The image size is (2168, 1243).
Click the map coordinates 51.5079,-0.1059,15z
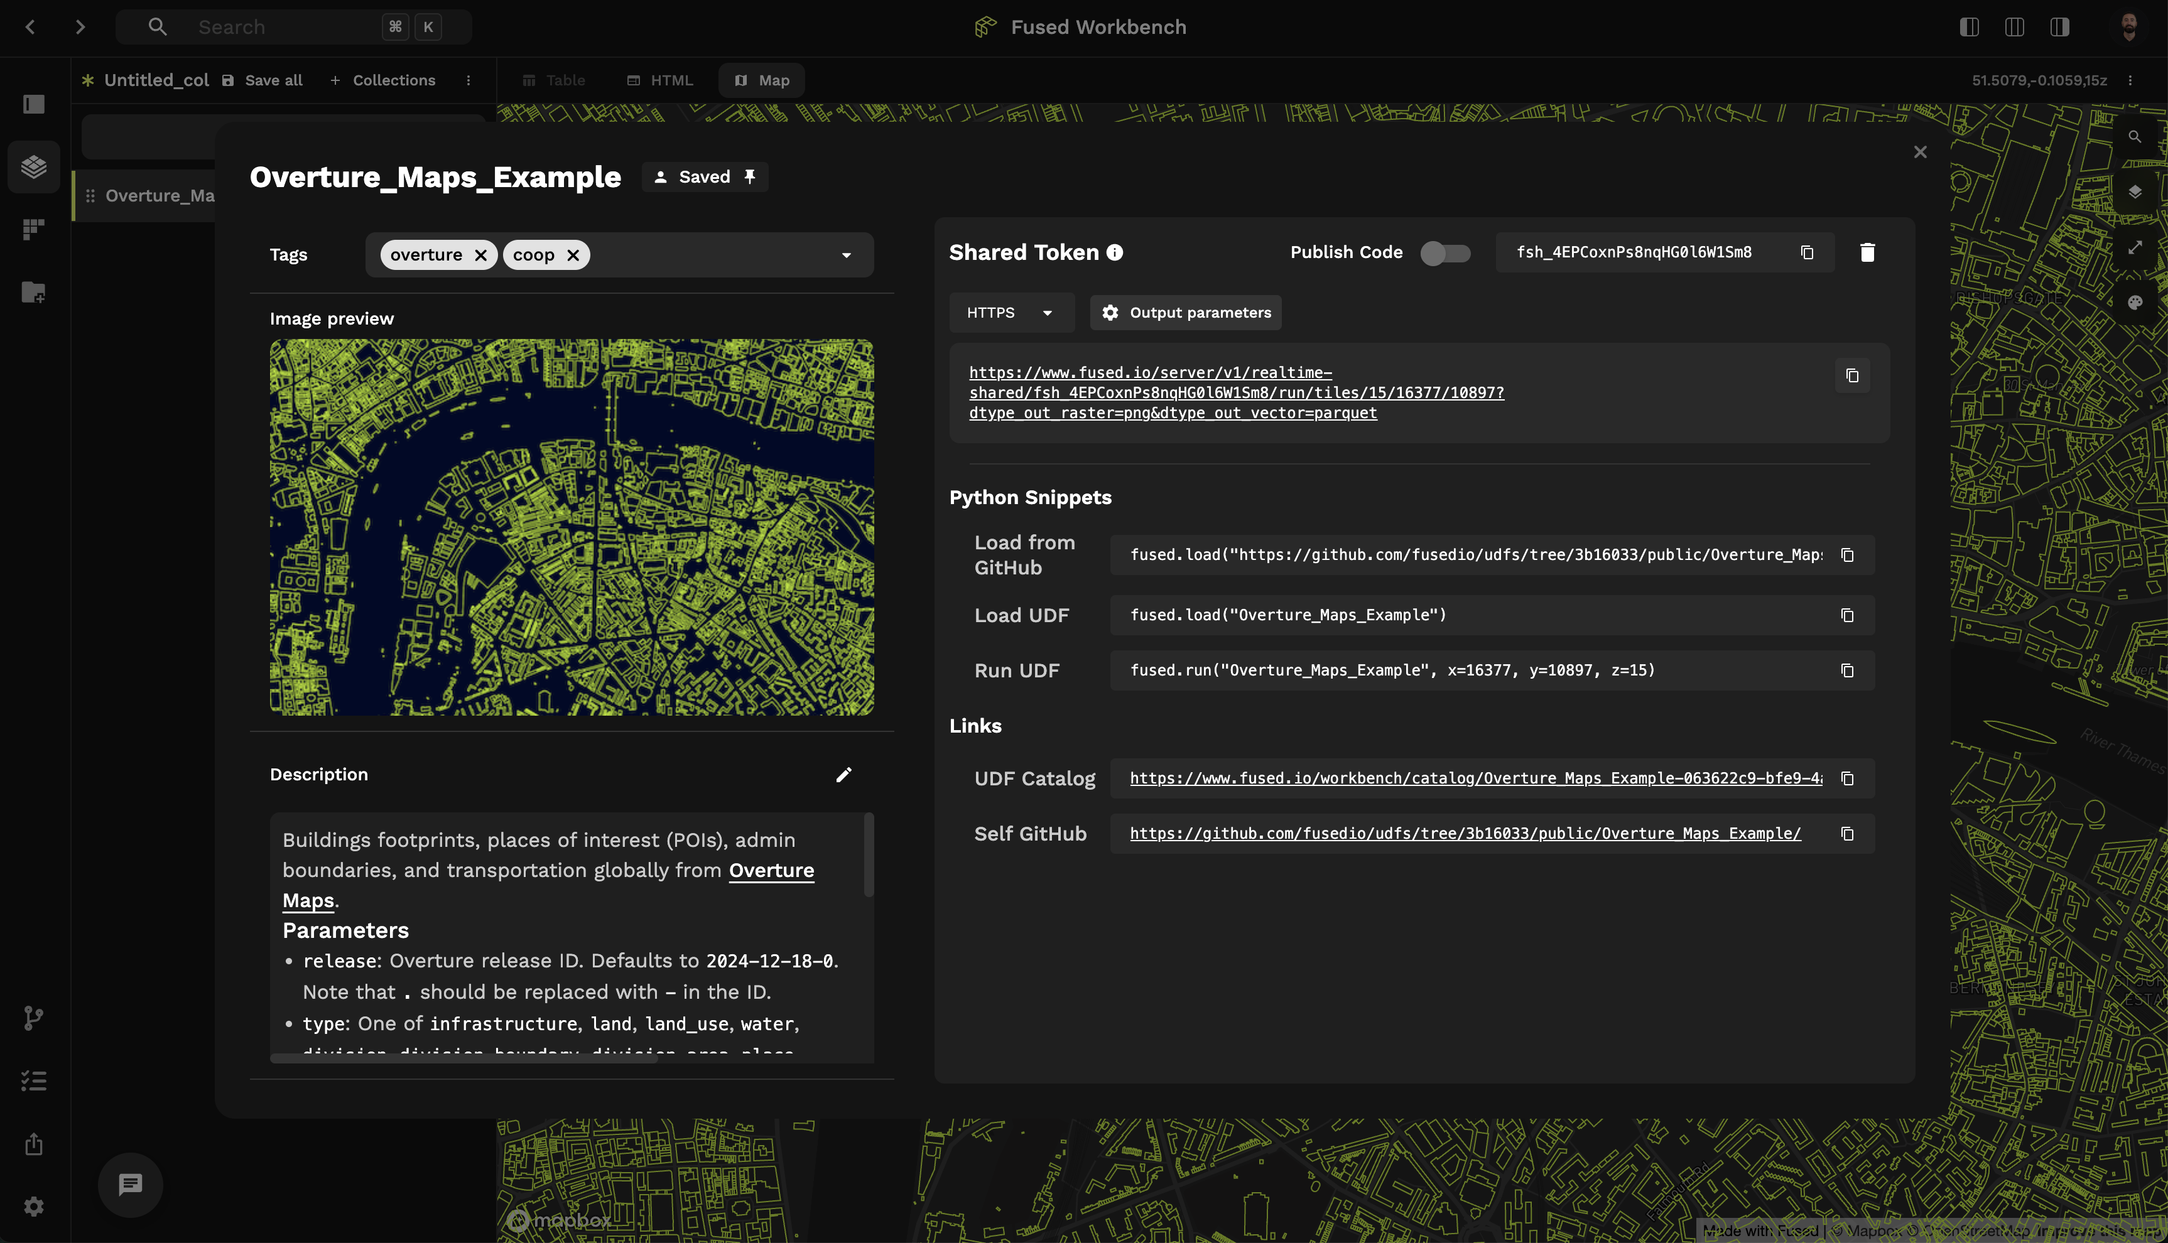[x=2039, y=80]
